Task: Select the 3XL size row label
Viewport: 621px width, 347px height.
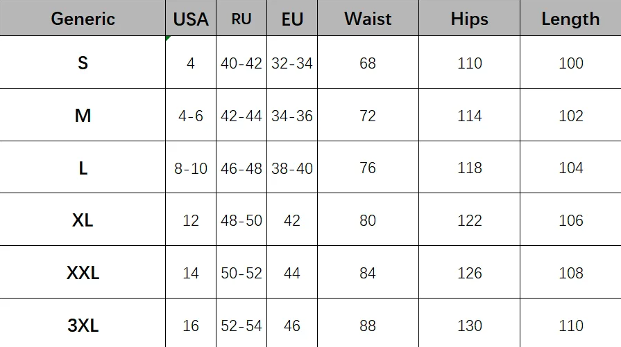Action: click(83, 325)
